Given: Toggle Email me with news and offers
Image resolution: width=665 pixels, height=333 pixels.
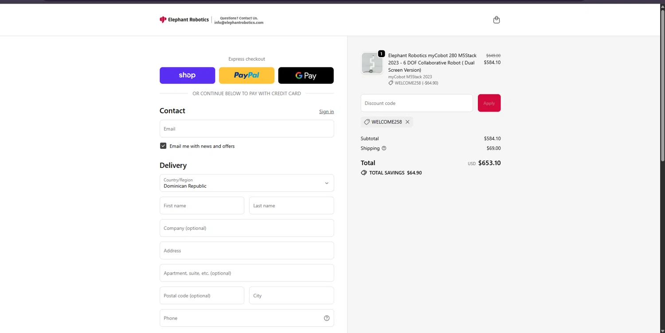Looking at the screenshot, I should 163,146.
